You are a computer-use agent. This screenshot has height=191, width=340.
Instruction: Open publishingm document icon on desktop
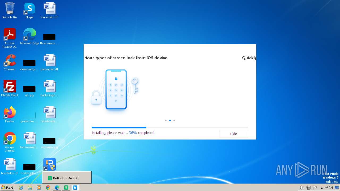click(49, 89)
